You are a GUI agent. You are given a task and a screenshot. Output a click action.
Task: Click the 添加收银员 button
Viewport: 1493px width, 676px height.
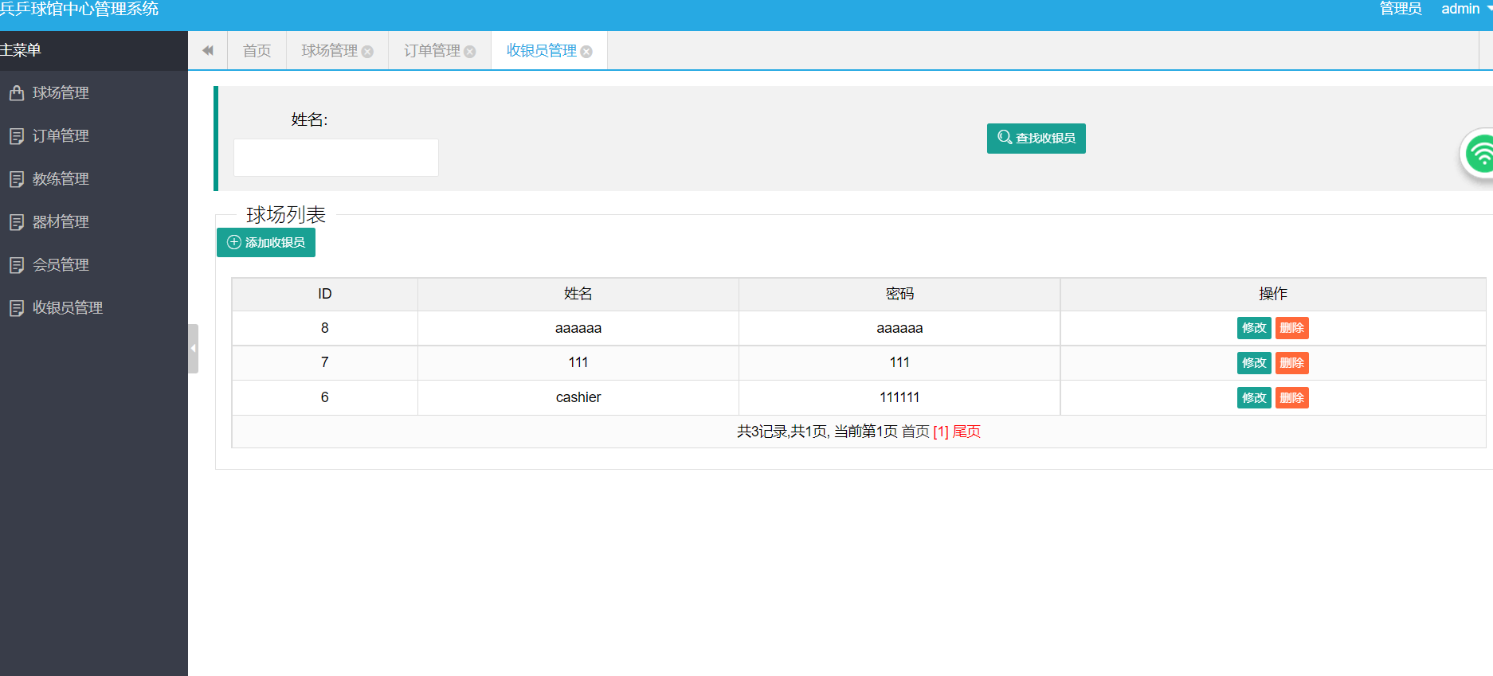pos(266,243)
